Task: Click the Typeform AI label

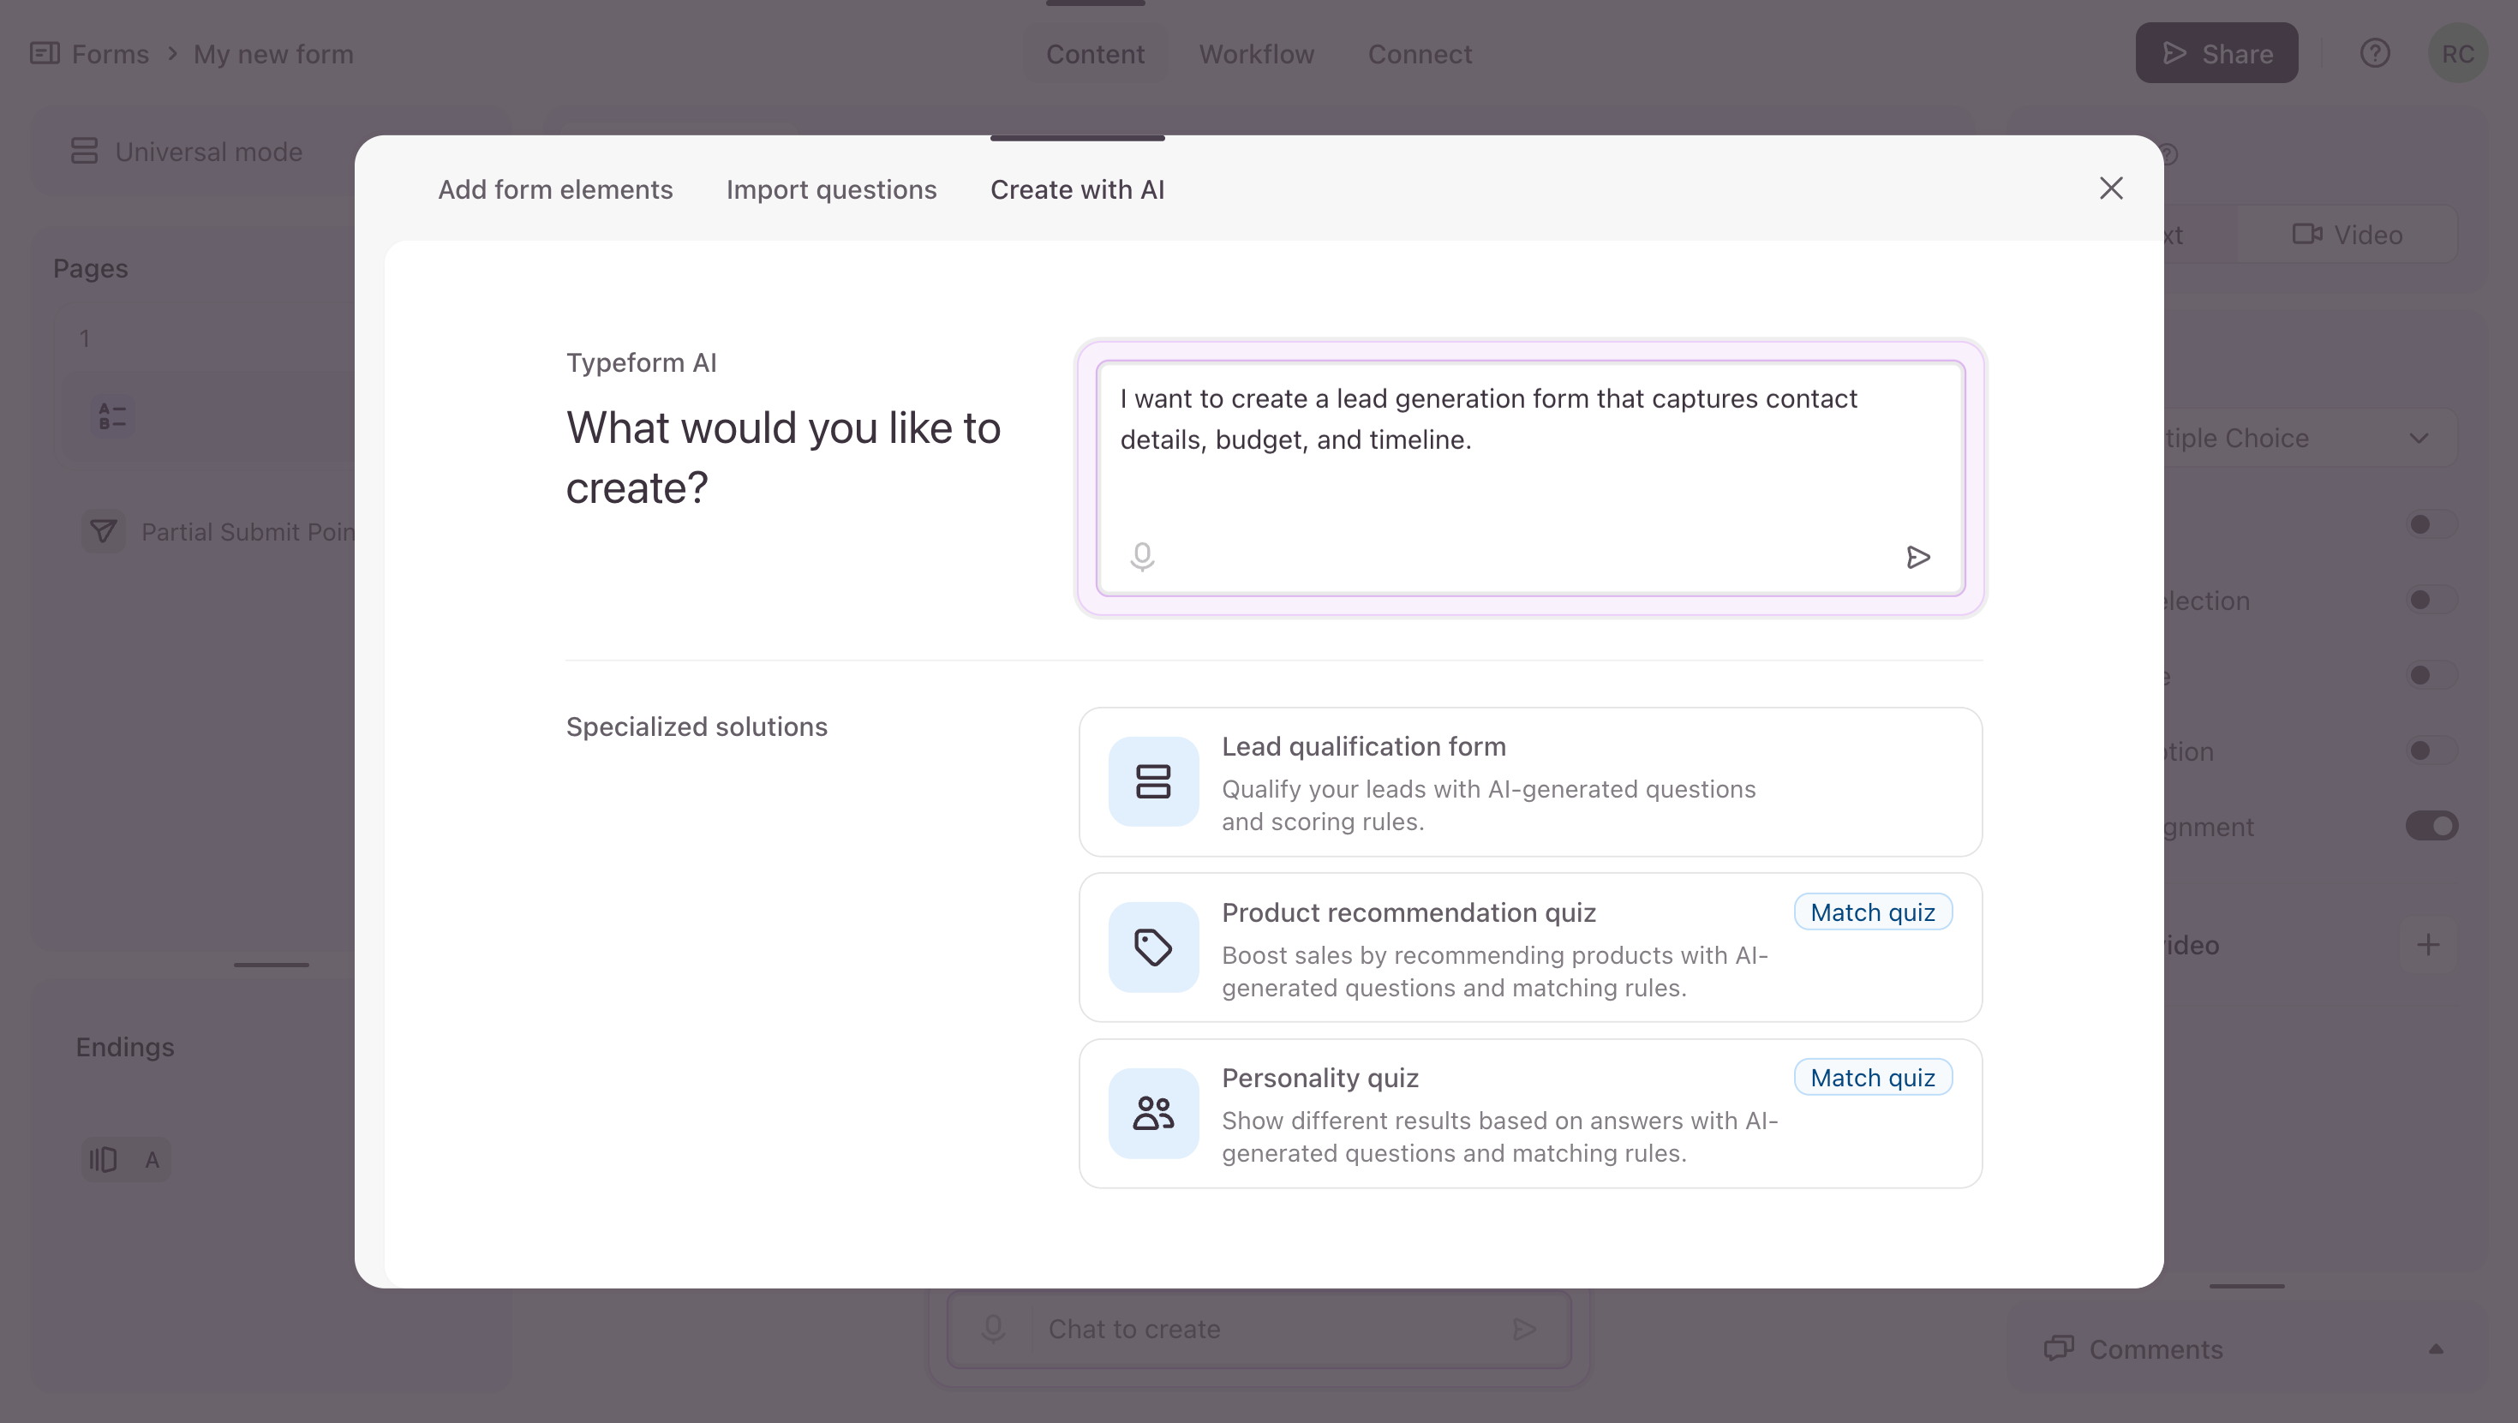Action: pos(641,362)
